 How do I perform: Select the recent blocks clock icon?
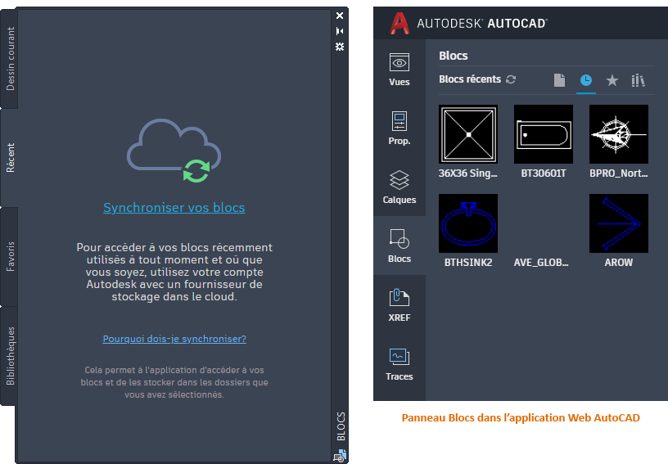point(586,80)
